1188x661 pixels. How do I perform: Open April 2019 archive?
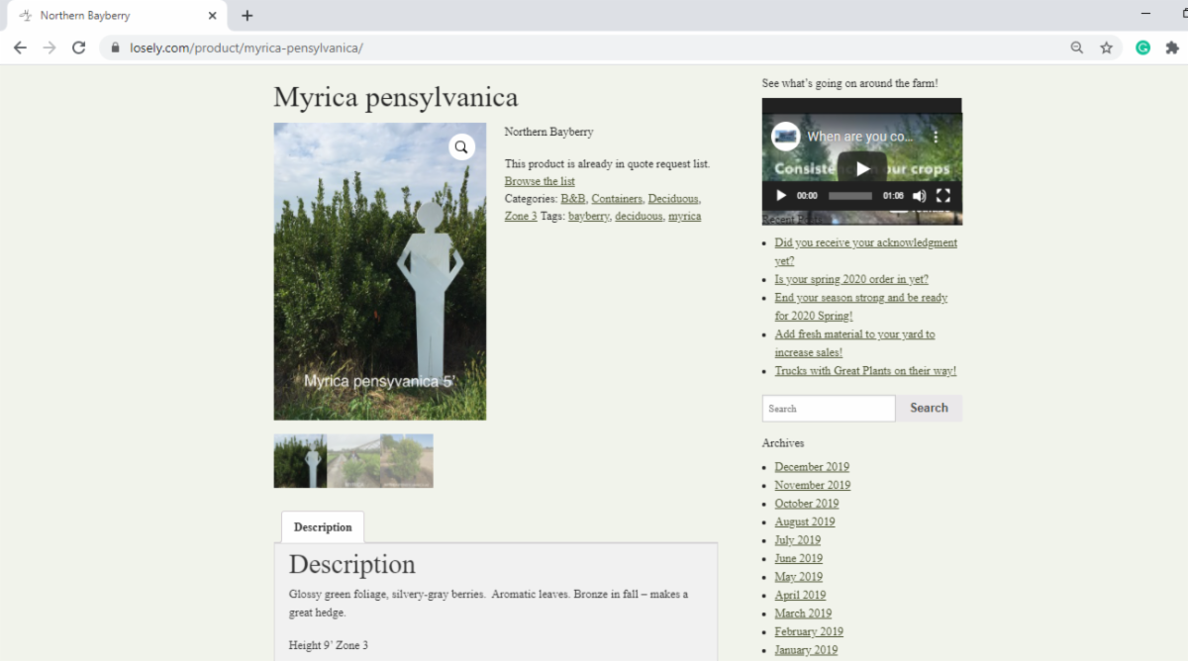(x=800, y=595)
